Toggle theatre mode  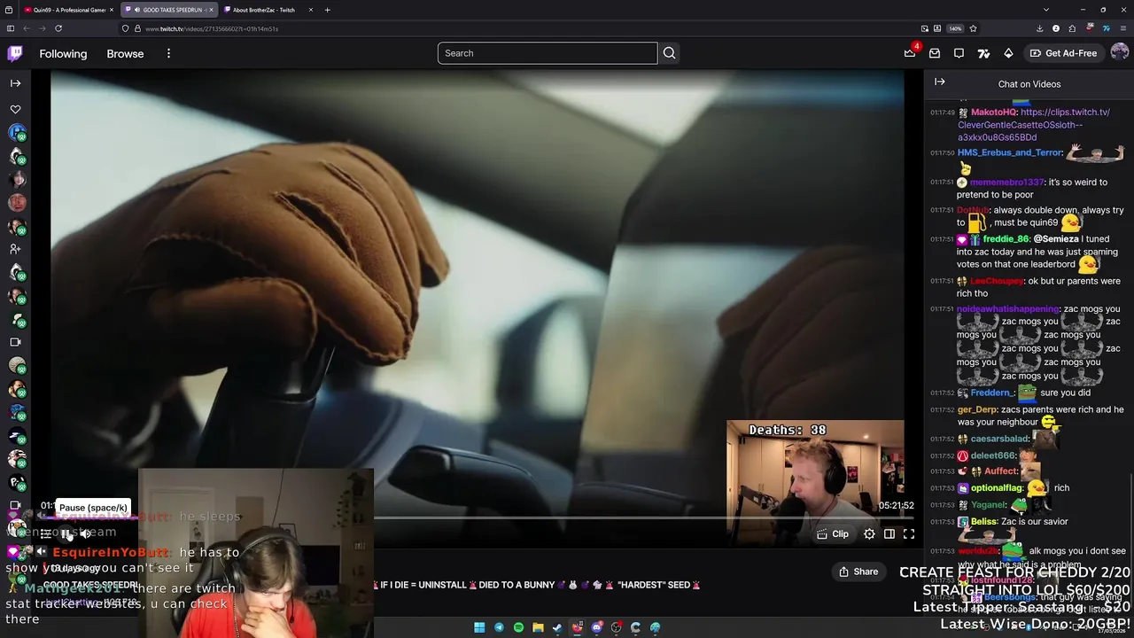(889, 533)
